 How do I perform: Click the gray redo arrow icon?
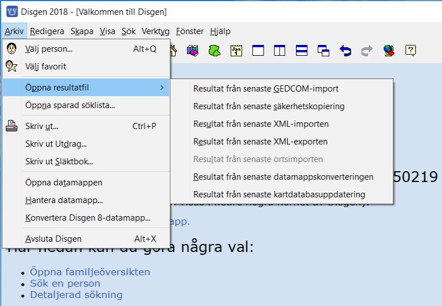(367, 51)
